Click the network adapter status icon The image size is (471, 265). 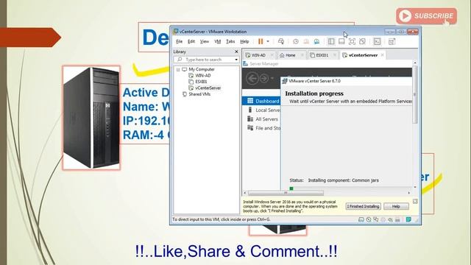(376, 219)
